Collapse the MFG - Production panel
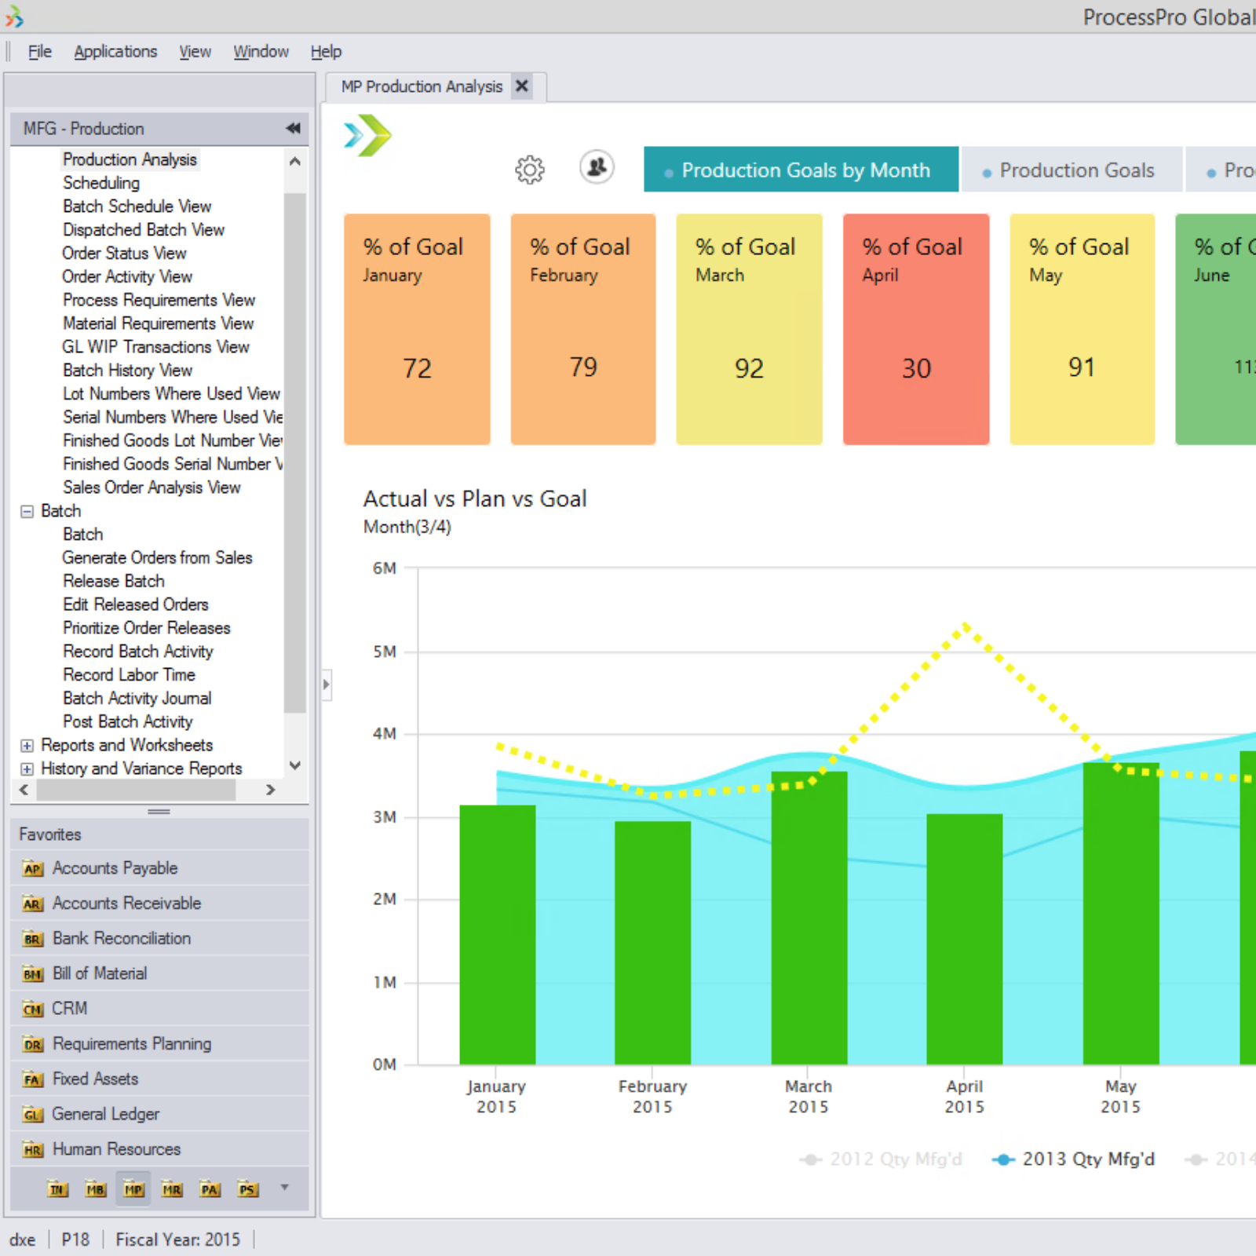Image resolution: width=1256 pixels, height=1256 pixels. (293, 128)
